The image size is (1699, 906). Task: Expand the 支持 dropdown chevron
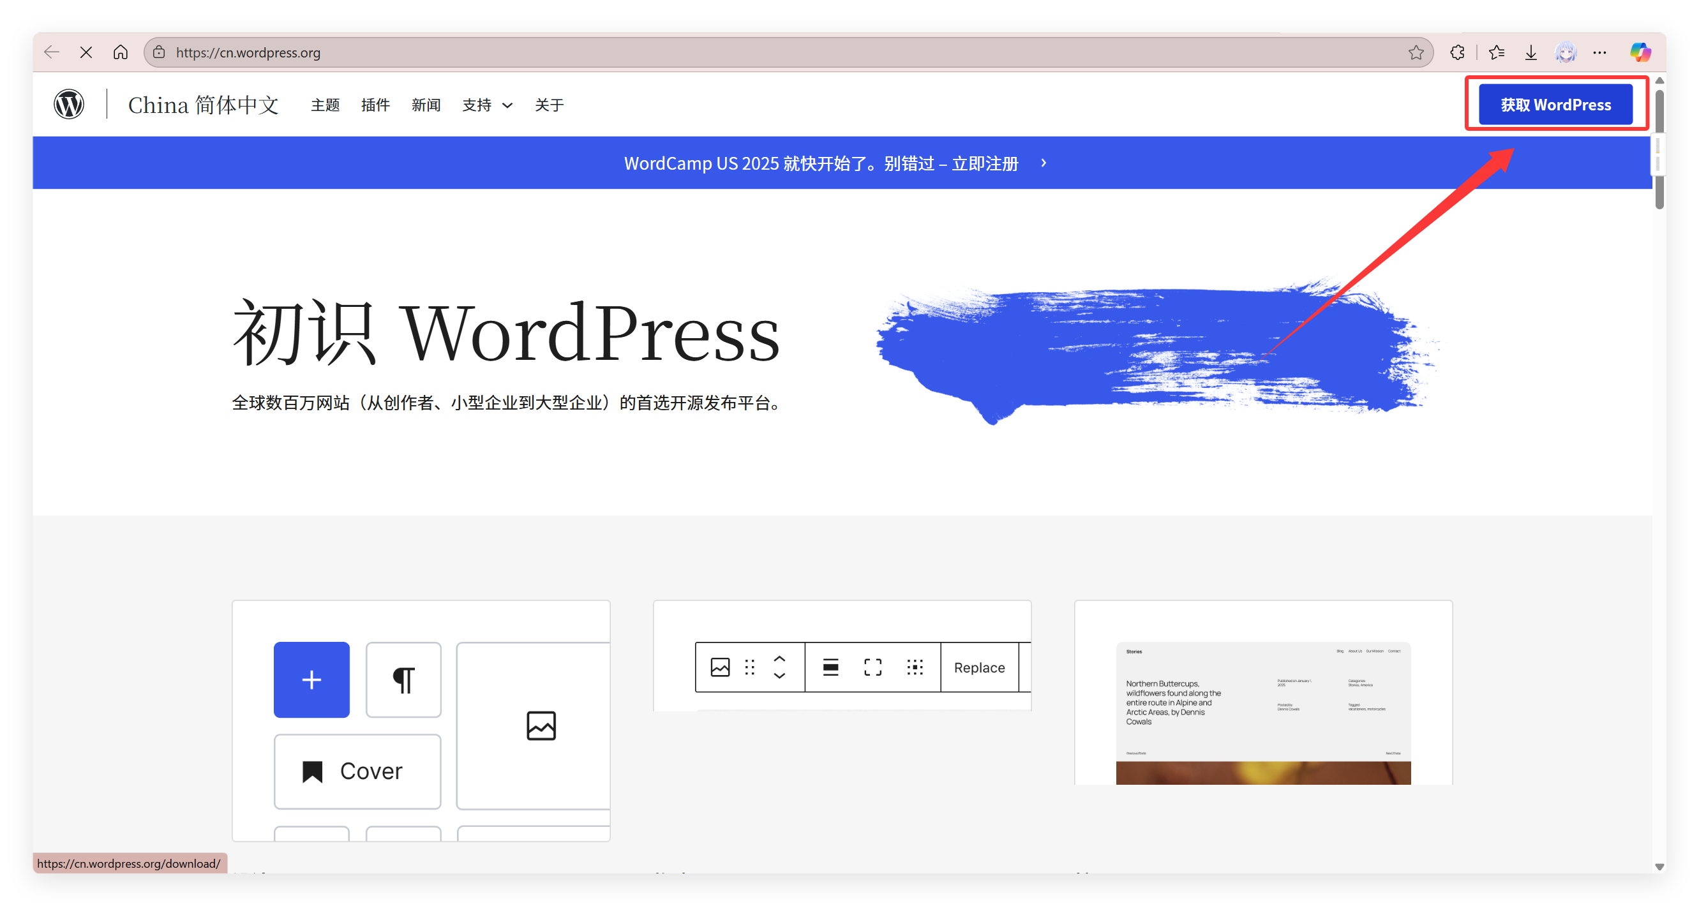point(507,105)
